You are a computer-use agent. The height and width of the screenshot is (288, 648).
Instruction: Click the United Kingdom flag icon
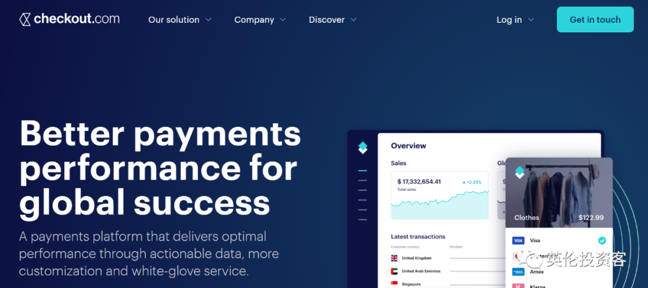(394, 258)
